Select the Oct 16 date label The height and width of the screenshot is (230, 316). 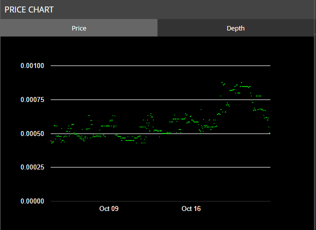[x=191, y=208]
